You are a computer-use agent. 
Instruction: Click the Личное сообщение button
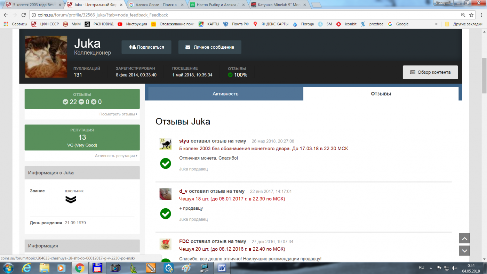coord(210,47)
